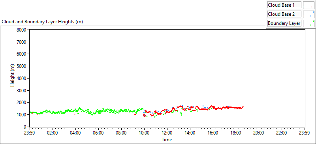Click the 8000 height axis label

pyautogui.click(x=23, y=30)
